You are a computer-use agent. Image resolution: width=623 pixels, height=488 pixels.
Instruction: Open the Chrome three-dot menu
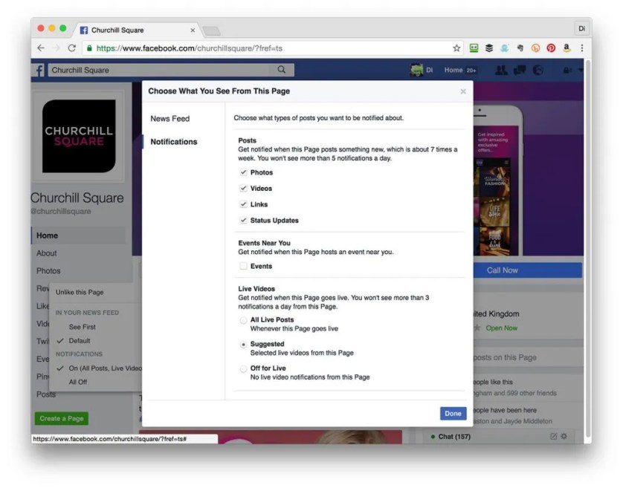click(582, 48)
